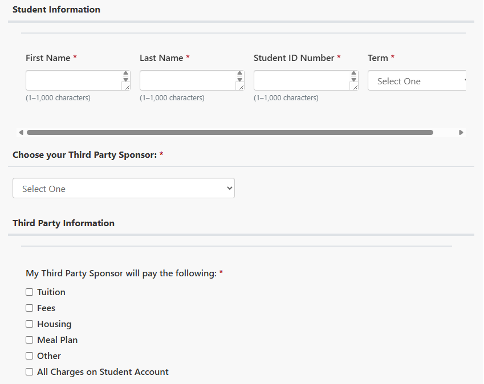Enable the Meal Plan checkbox
484x384 pixels.
point(29,340)
